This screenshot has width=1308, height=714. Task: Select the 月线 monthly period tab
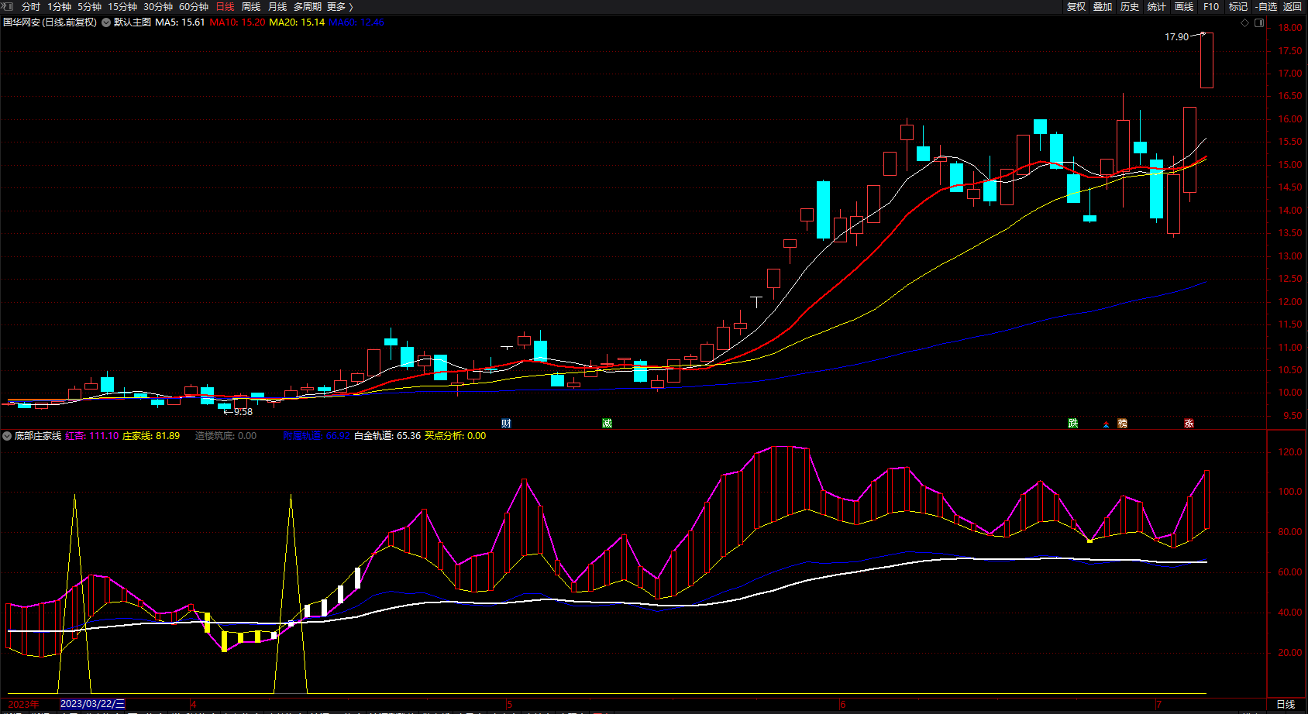[x=277, y=6]
